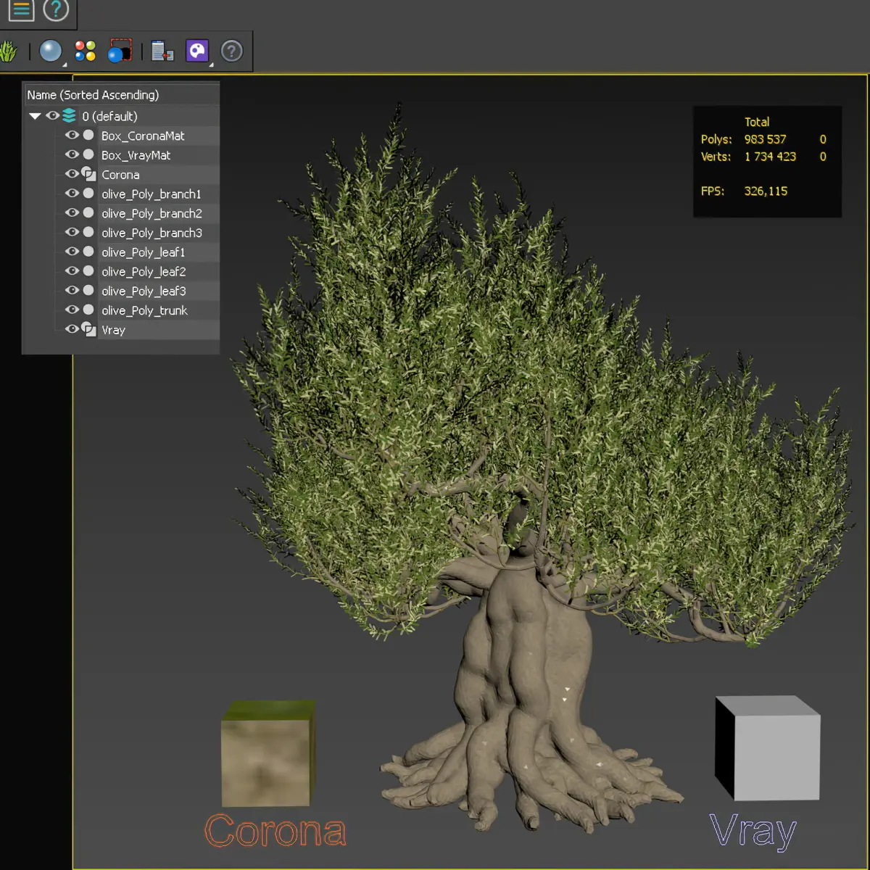This screenshot has width=870, height=870.
Task: Click the textured Corona box in viewport
Action: tap(268, 754)
